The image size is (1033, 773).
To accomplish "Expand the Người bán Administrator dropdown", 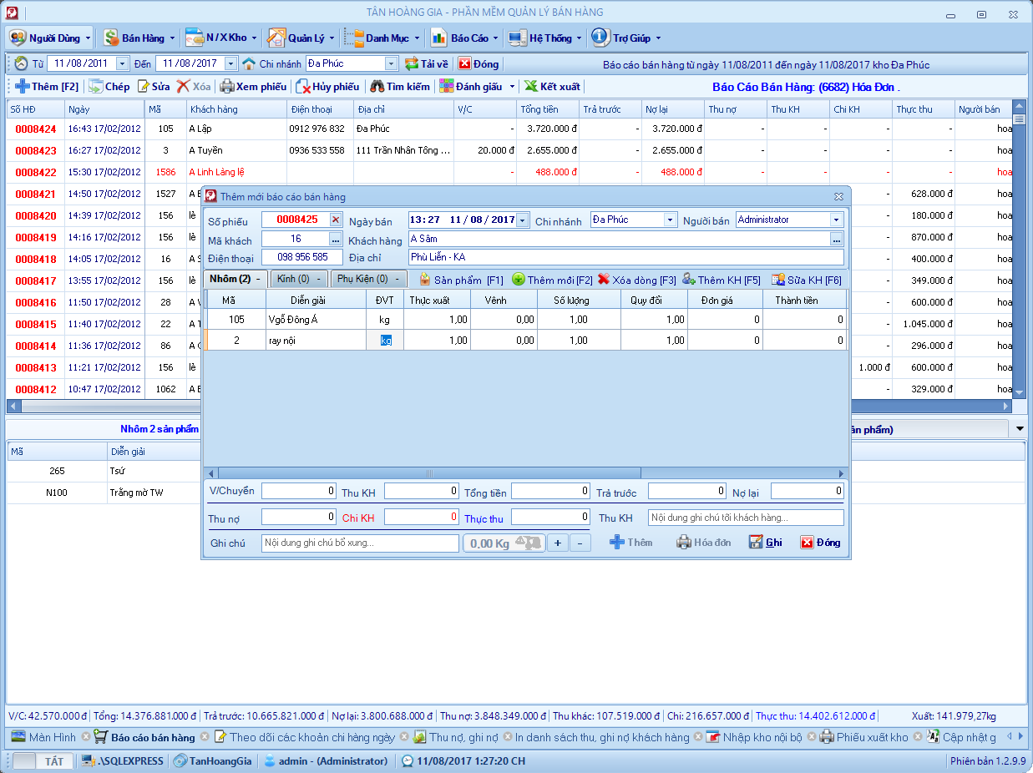I will click(836, 220).
